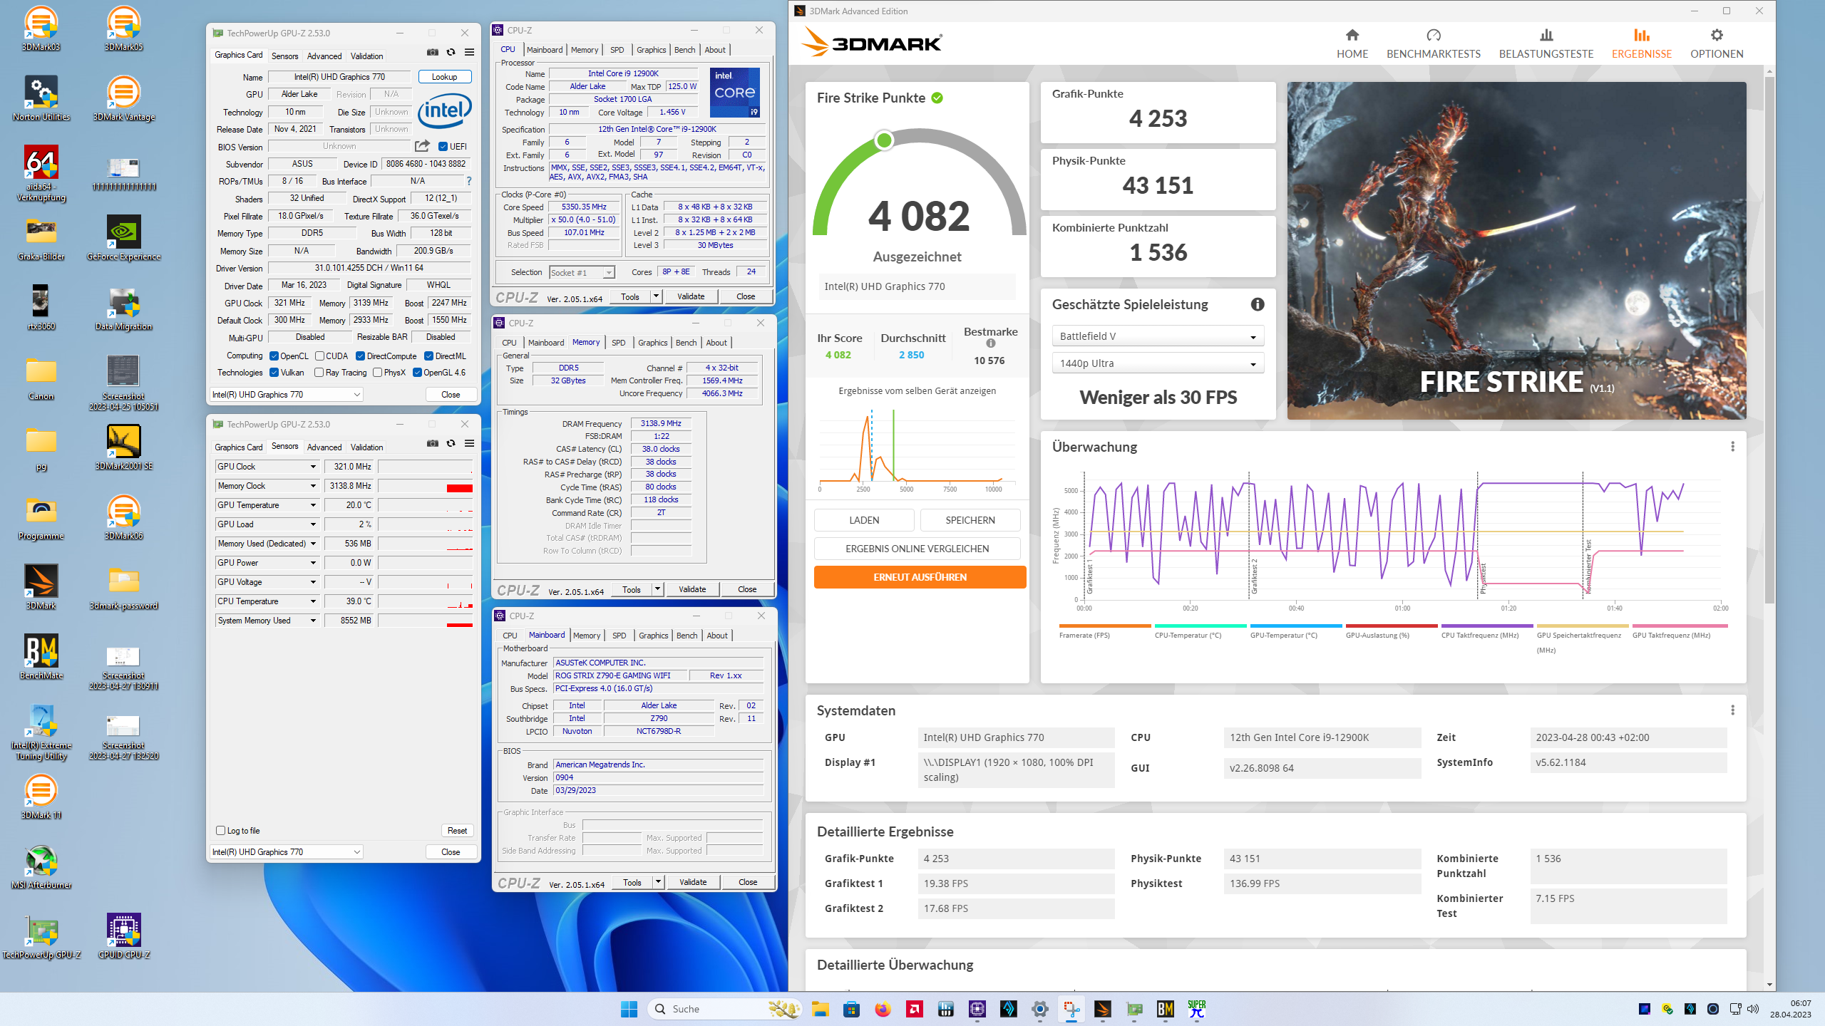Toggle the CUDA checkbox in GPU-Z
The width and height of the screenshot is (1825, 1026).
coord(320,356)
